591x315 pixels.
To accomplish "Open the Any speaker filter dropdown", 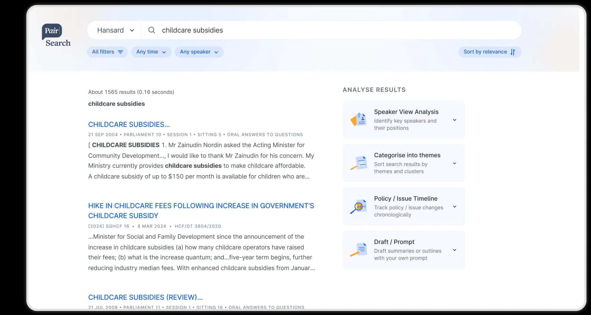I will [x=199, y=52].
